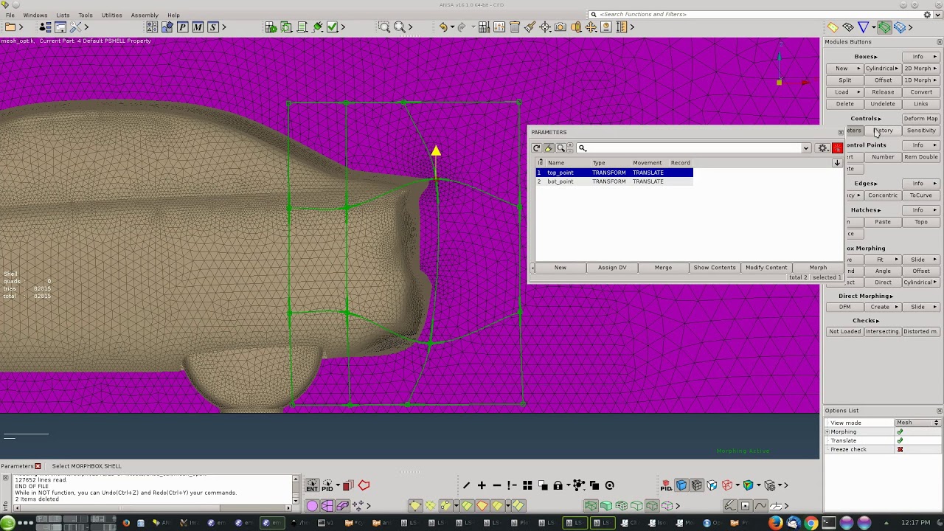This screenshot has width=944, height=531.
Task: Click the four-squares grid icon in bottom toolbar
Action: click(527, 485)
